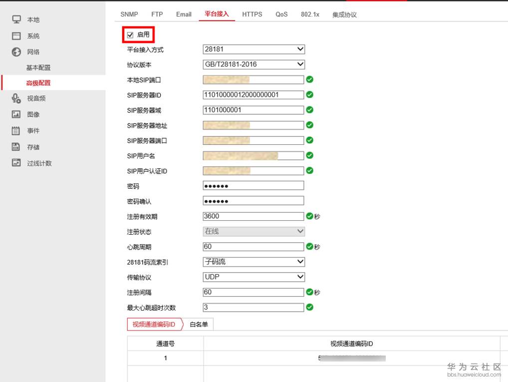Viewport: 508px width, 382px height.
Task: Focus the SIP用户认证ID input field
Action: coord(254,171)
